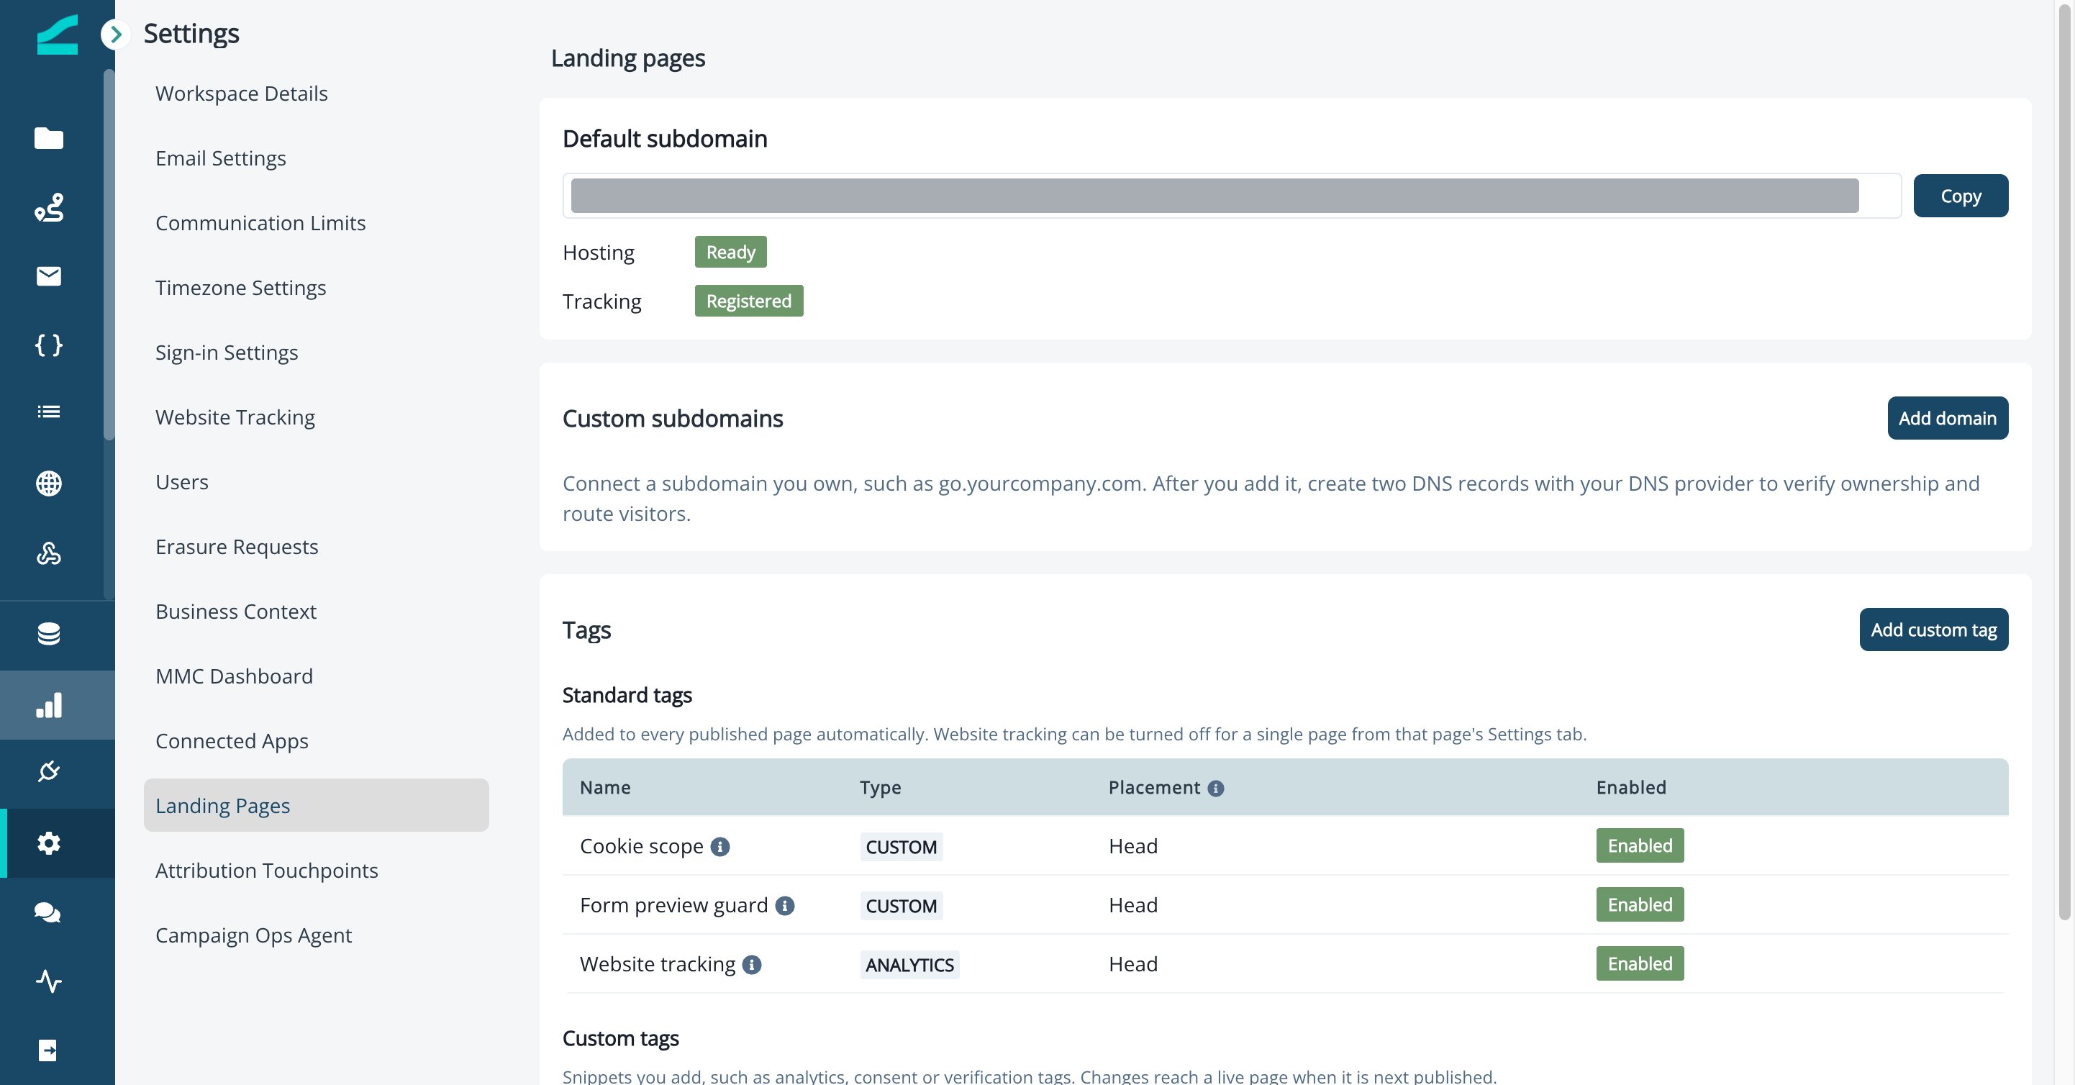Click the Enabled badge for Cookie scope
The width and height of the screenshot is (2075, 1085).
pos(1640,846)
